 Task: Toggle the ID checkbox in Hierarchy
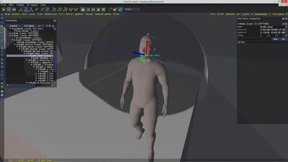coord(50,26)
